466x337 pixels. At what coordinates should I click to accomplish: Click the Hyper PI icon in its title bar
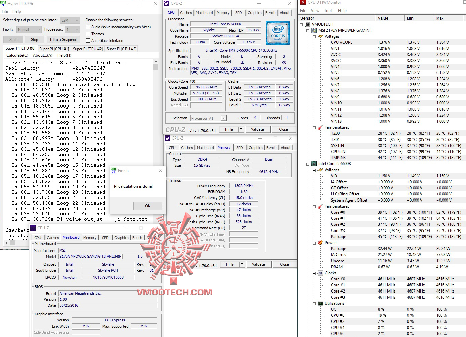pos(4,3)
